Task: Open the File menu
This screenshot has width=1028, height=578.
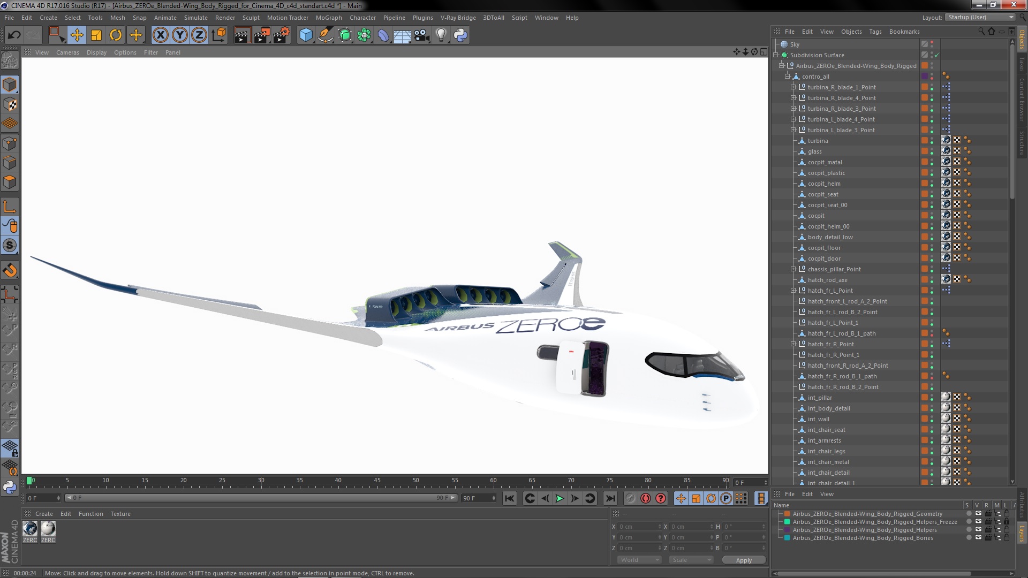Action: [x=9, y=18]
